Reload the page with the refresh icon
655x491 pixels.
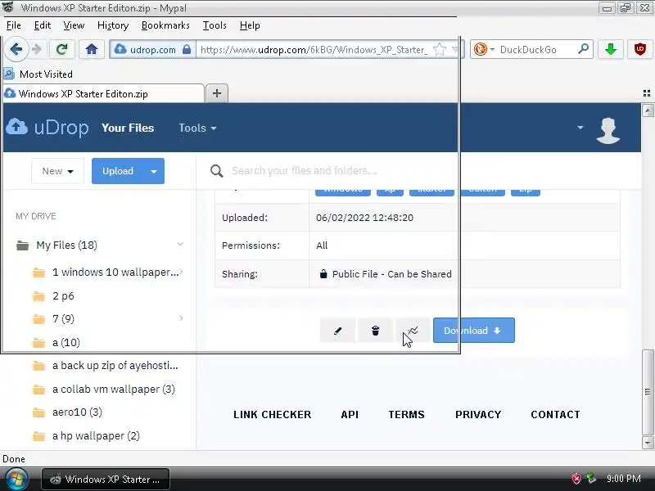click(x=62, y=50)
